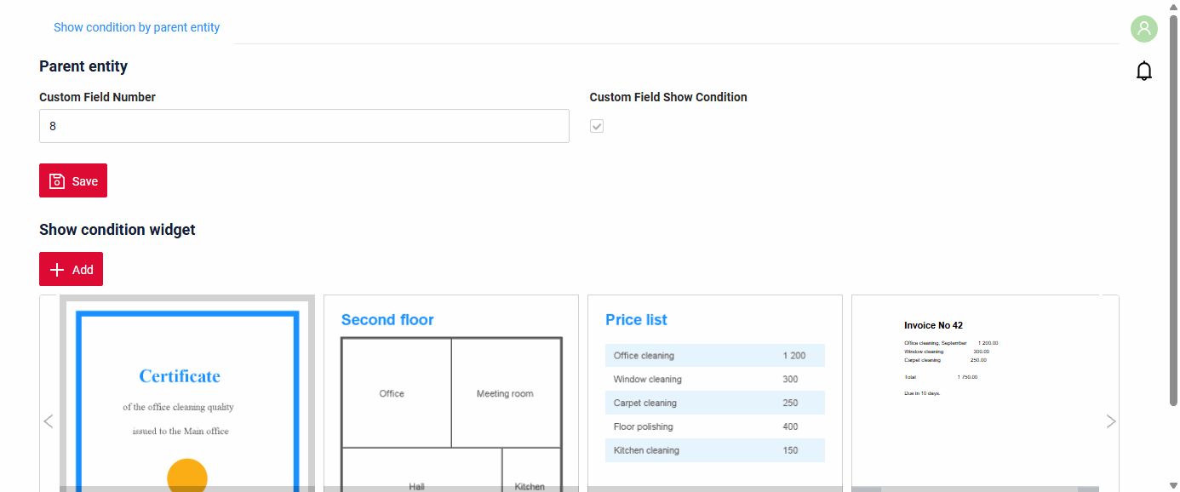Click the Office room label on the floor plan

point(392,394)
